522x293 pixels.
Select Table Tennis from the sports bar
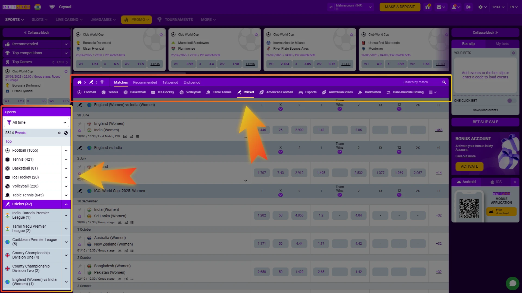[219, 92]
